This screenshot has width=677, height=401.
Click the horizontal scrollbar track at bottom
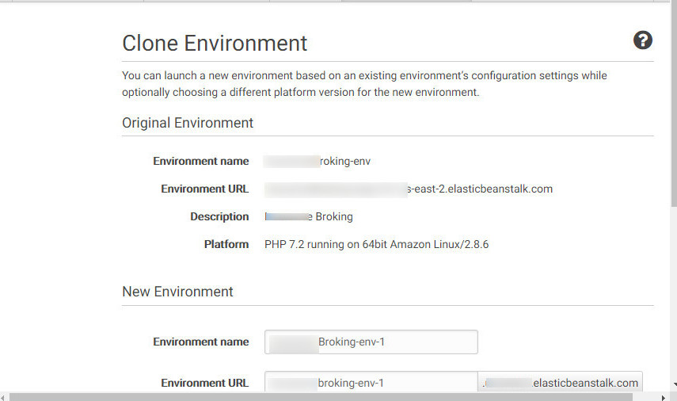coord(333,395)
